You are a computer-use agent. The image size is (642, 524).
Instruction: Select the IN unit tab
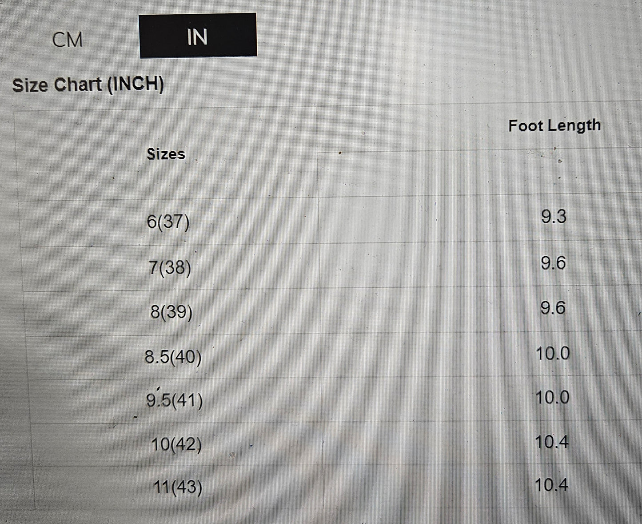[x=198, y=36]
